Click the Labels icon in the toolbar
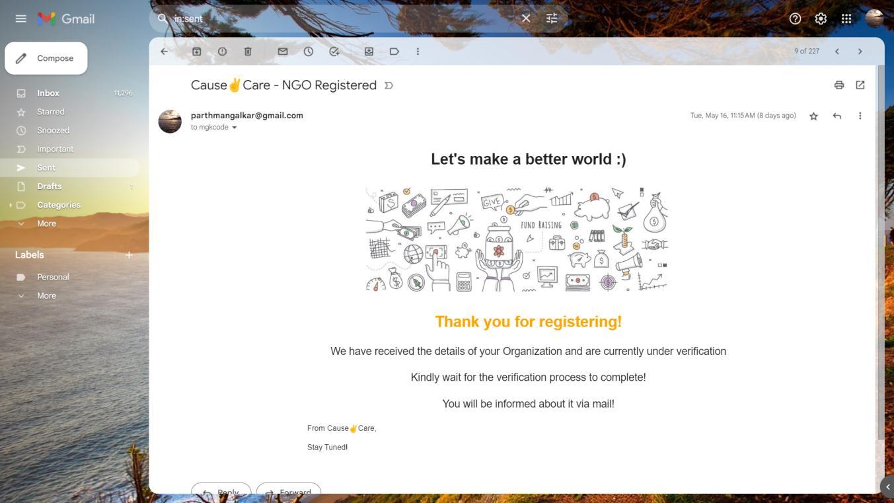894x503 pixels. (x=394, y=52)
